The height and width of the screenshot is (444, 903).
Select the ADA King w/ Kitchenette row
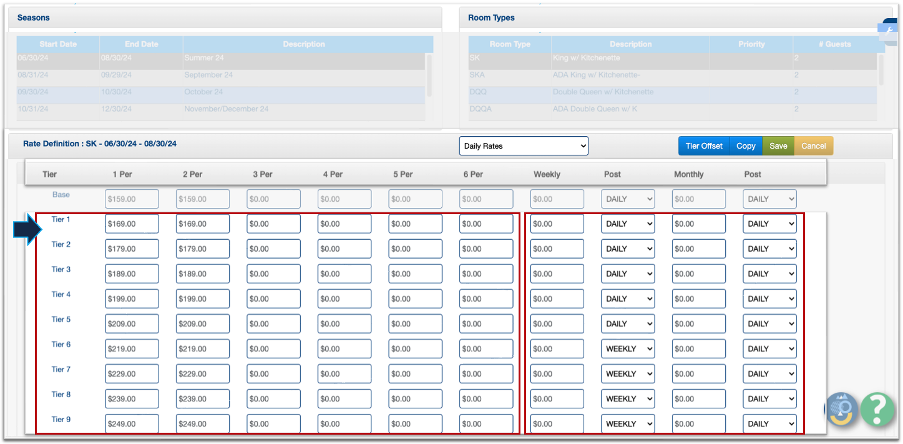630,75
